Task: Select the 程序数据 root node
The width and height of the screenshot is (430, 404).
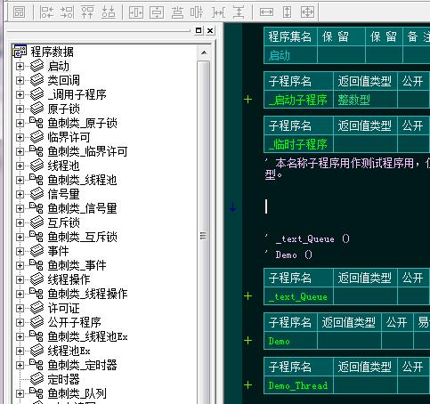Action: pyautogui.click(x=52, y=52)
